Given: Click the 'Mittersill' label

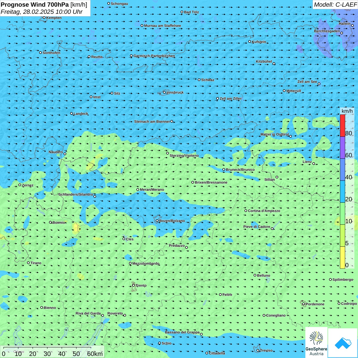Looking at the screenshot, I should pos(294,91).
